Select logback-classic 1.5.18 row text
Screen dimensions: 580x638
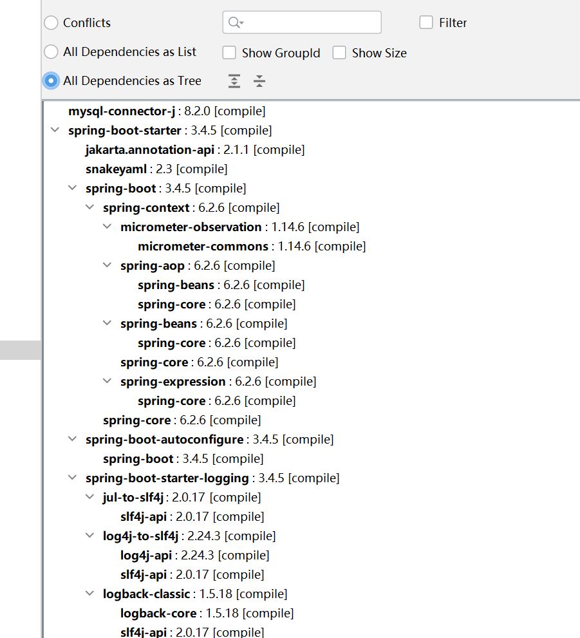click(x=195, y=594)
